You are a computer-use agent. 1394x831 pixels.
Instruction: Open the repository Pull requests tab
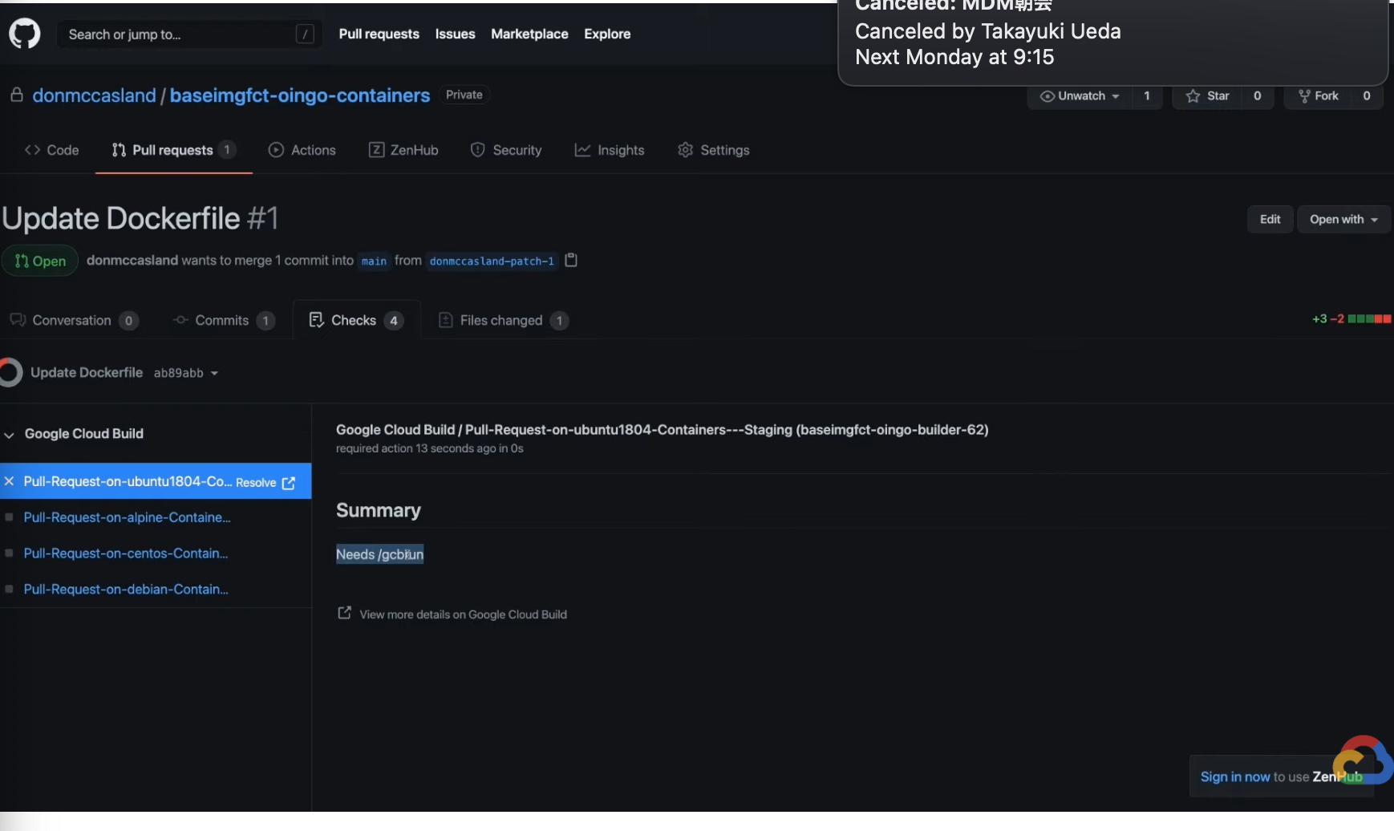(173, 150)
